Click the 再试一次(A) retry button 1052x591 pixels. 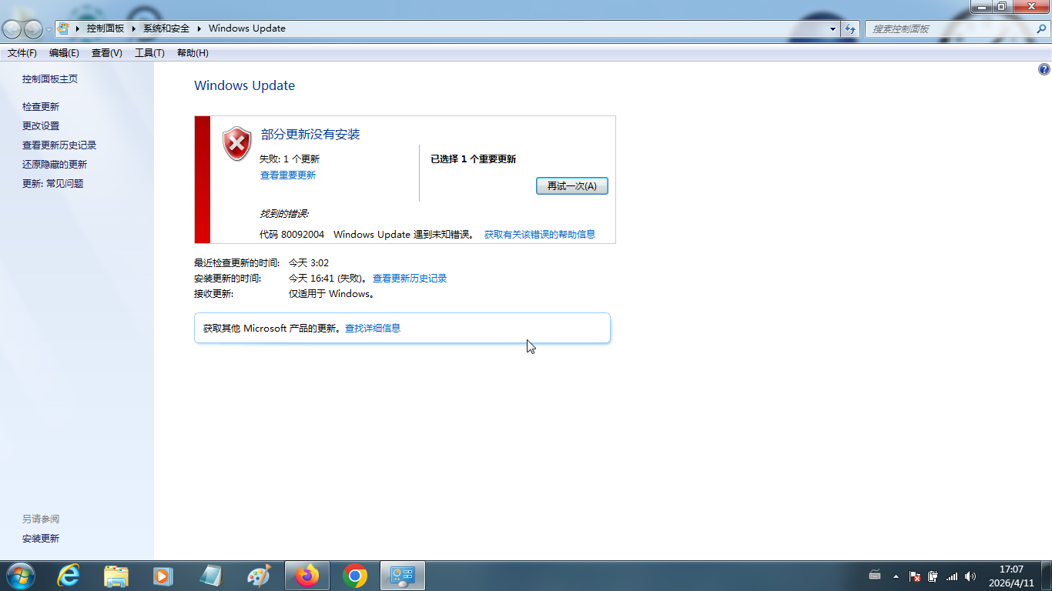(x=571, y=186)
